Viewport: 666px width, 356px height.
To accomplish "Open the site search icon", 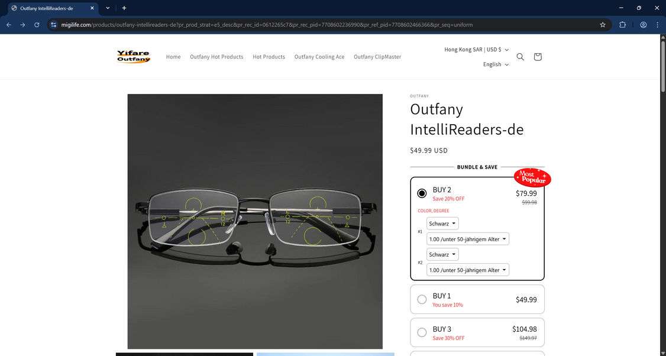I will tap(520, 57).
